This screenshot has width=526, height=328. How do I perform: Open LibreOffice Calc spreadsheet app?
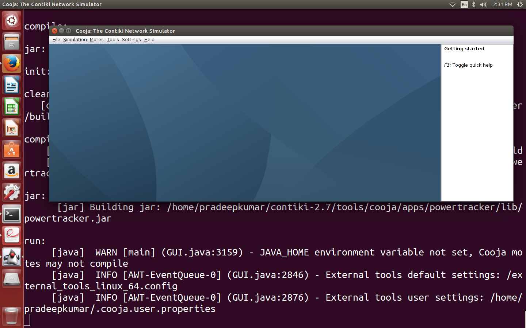(x=12, y=106)
